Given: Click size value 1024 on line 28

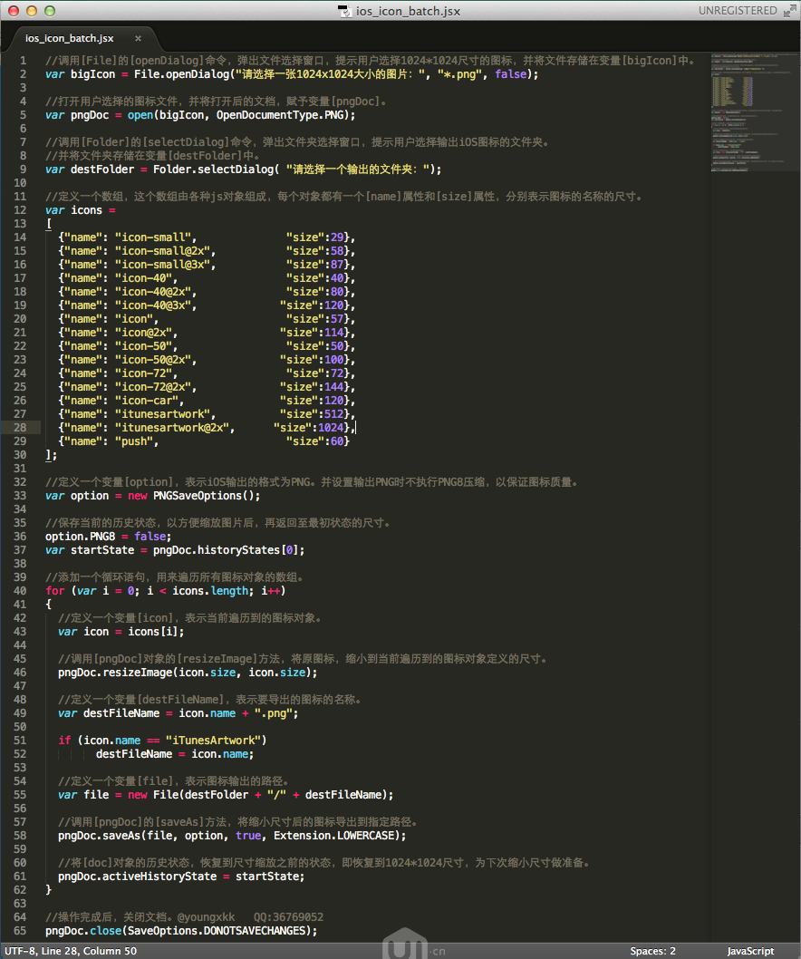Looking at the screenshot, I should coord(330,428).
